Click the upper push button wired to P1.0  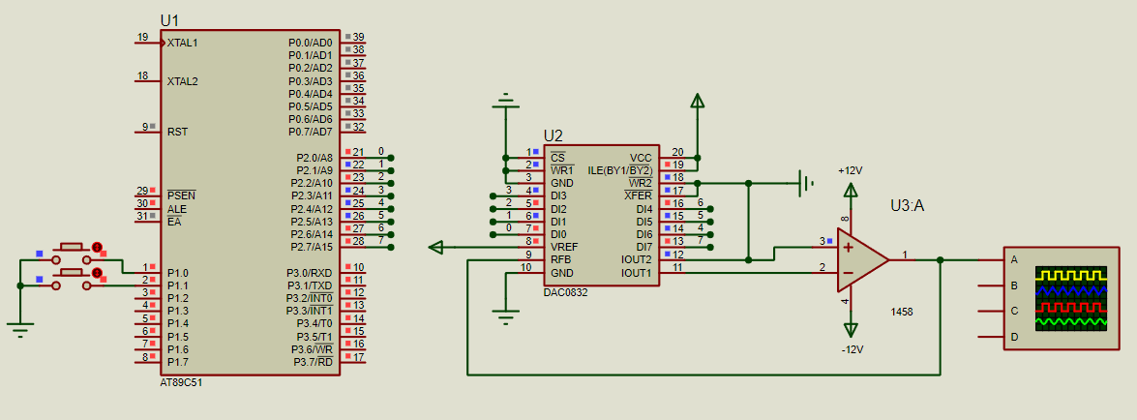(71, 253)
